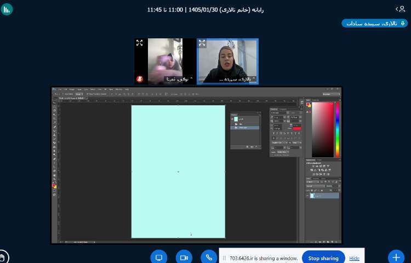Select the Rectangular Marquee tool
411x263 pixels.
(54, 107)
